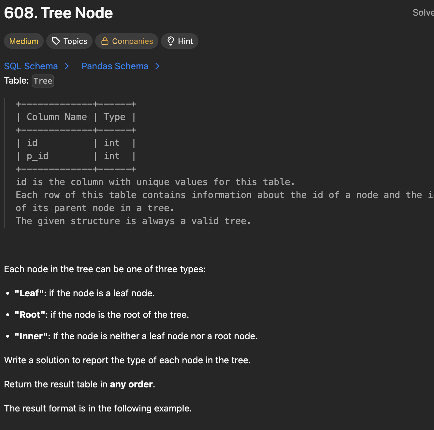Image resolution: width=434 pixels, height=430 pixels.
Task: Reveal the Hint label text
Action: tap(185, 41)
